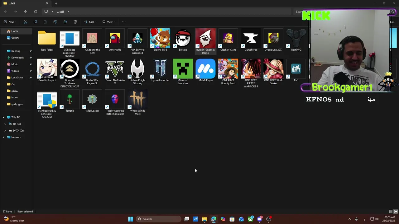
Task: Click the Share toolbar icon
Action: point(65,22)
